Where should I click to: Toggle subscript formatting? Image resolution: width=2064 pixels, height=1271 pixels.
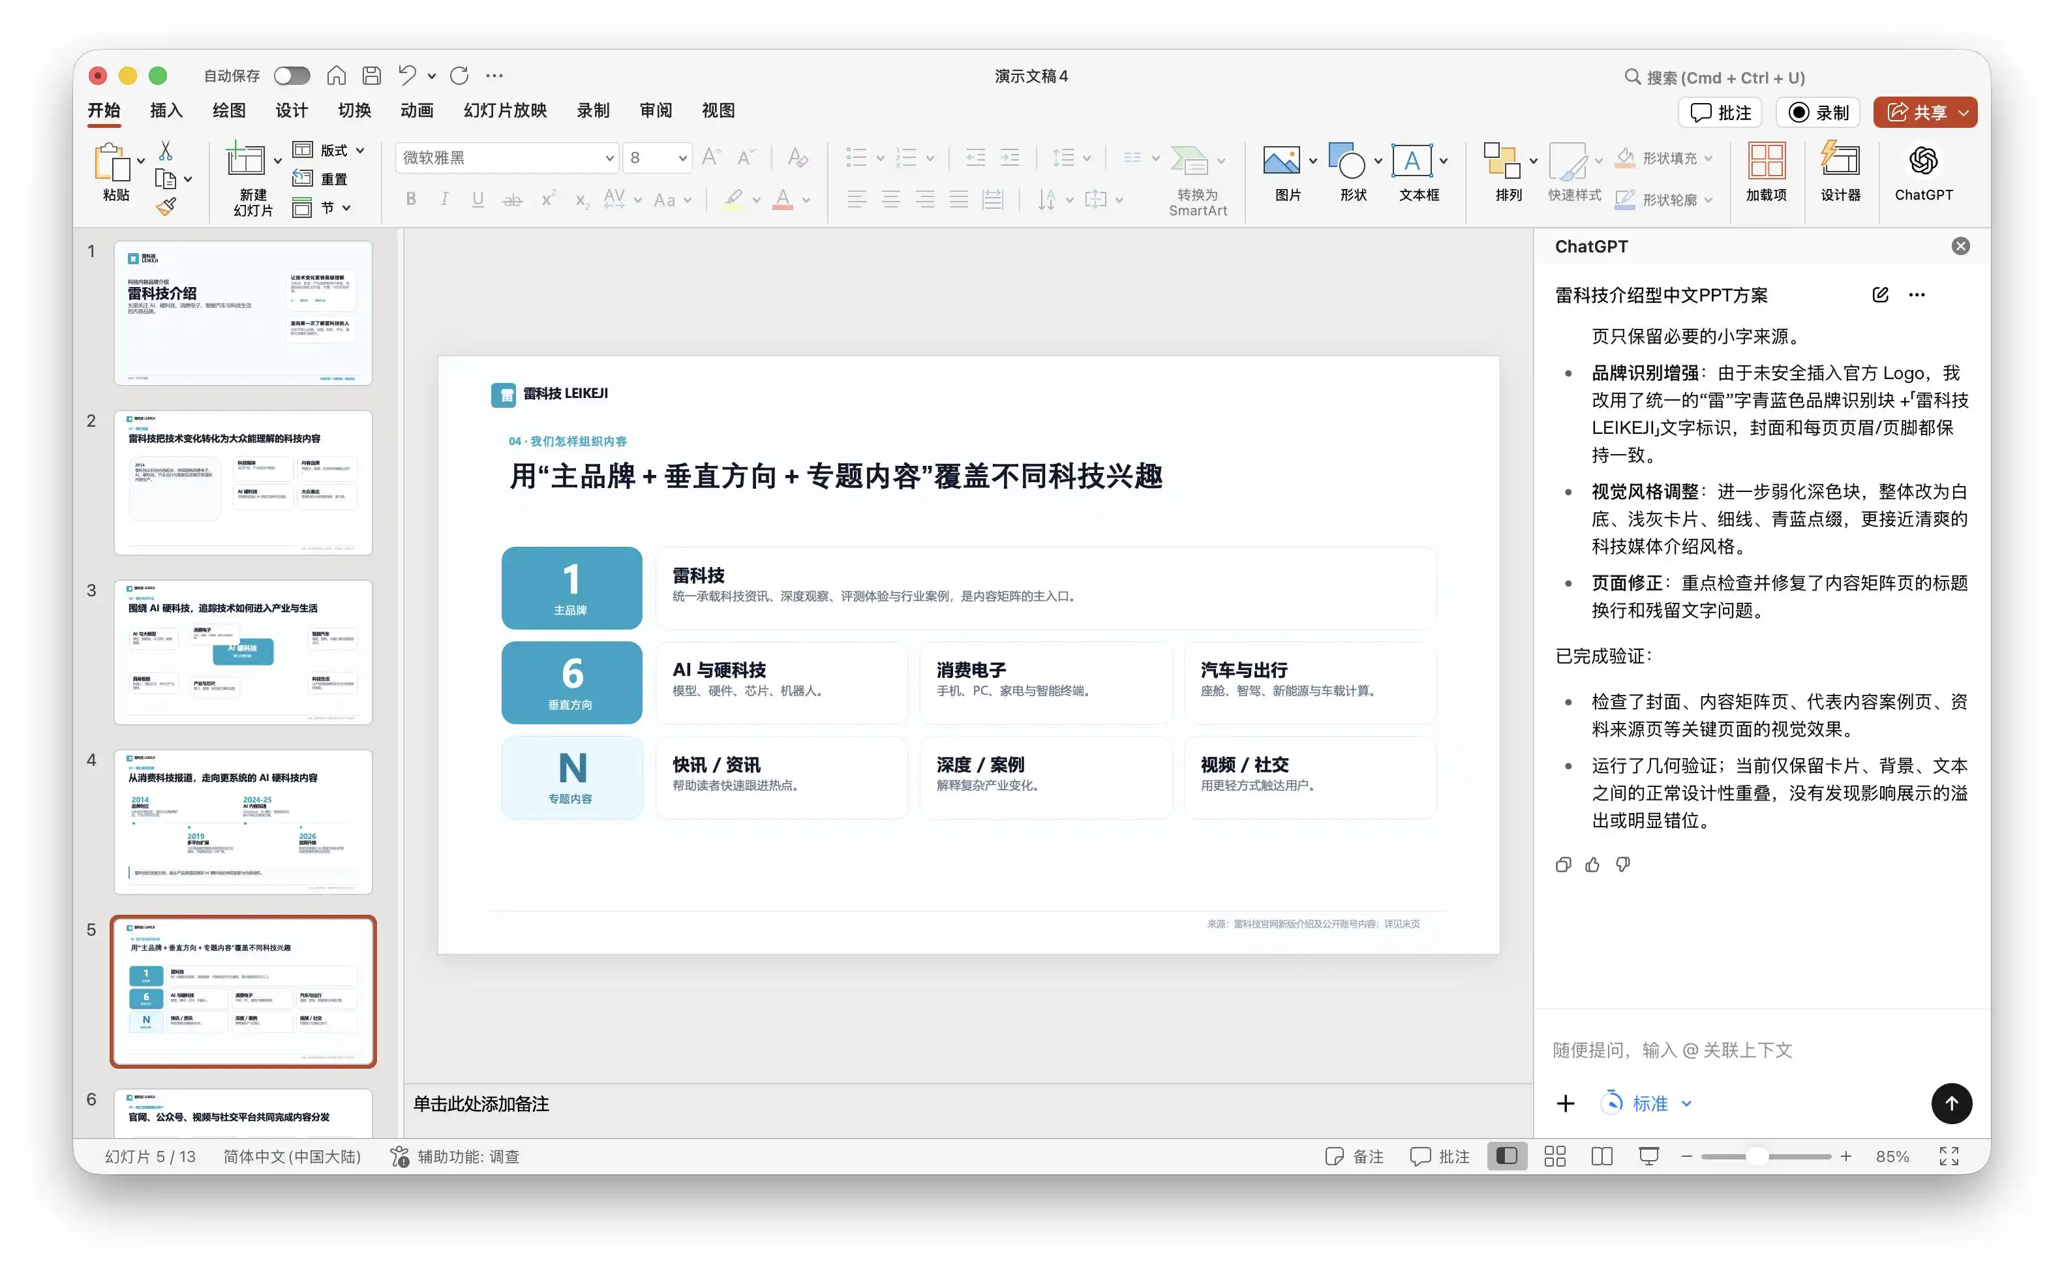point(581,199)
